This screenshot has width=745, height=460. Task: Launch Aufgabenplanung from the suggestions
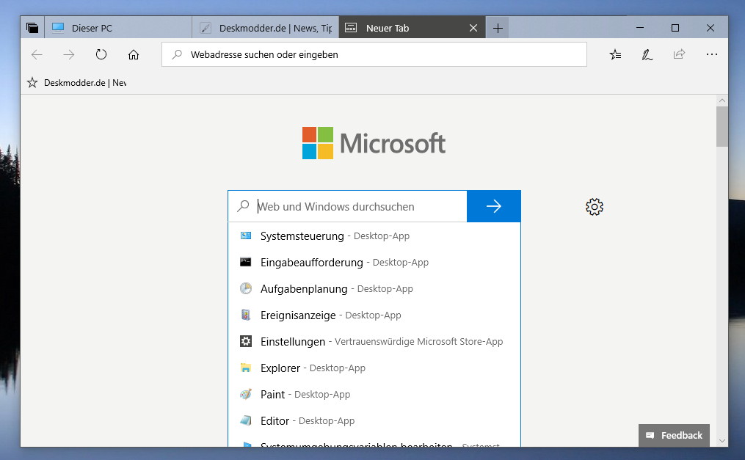coord(374,288)
